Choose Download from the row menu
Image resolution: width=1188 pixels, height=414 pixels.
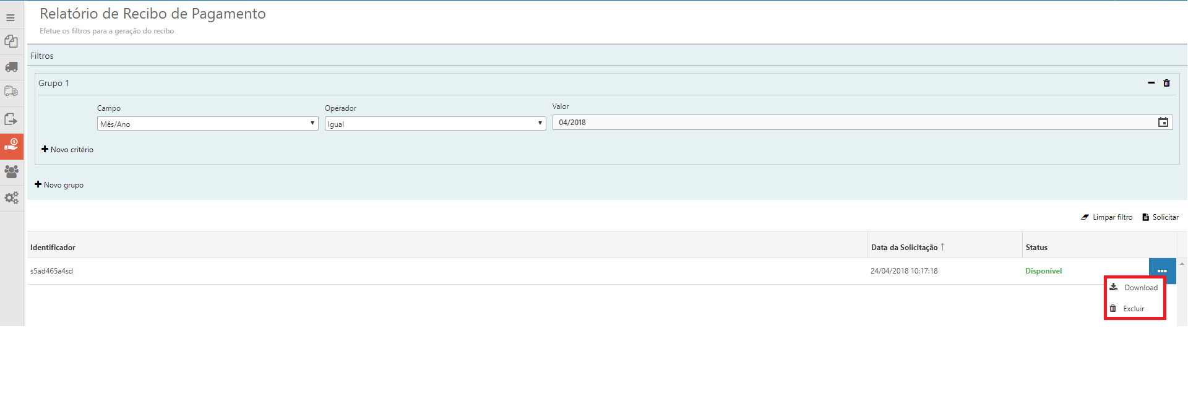(x=1134, y=288)
